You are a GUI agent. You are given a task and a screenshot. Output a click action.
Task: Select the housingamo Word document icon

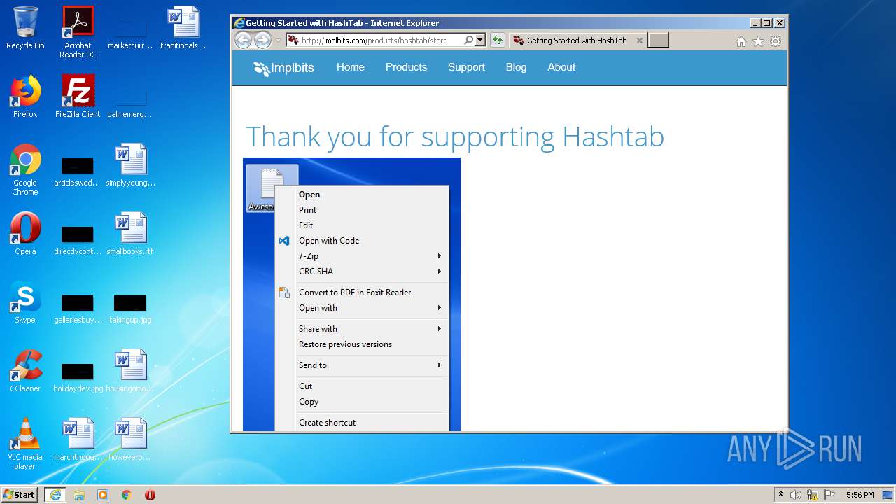(x=130, y=371)
